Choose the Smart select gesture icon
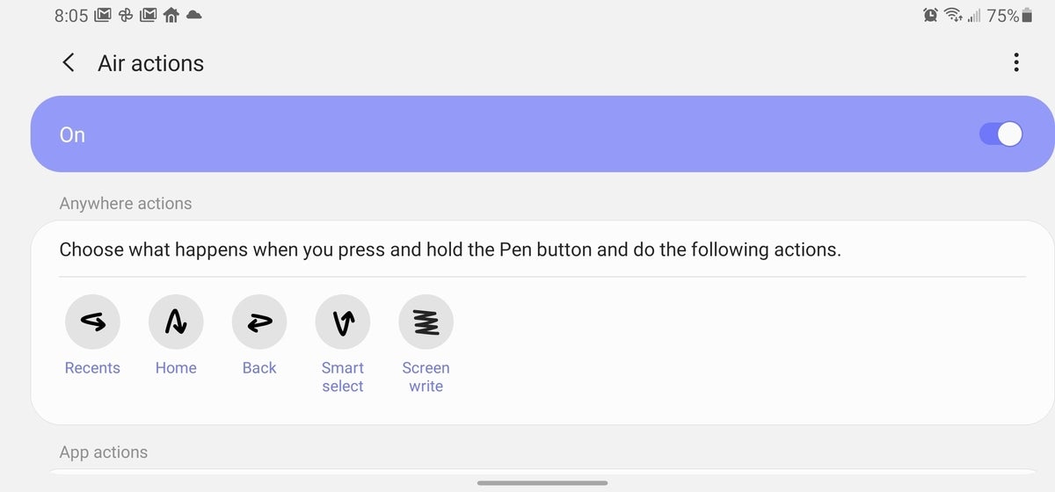The height and width of the screenshot is (492, 1055). tap(343, 322)
